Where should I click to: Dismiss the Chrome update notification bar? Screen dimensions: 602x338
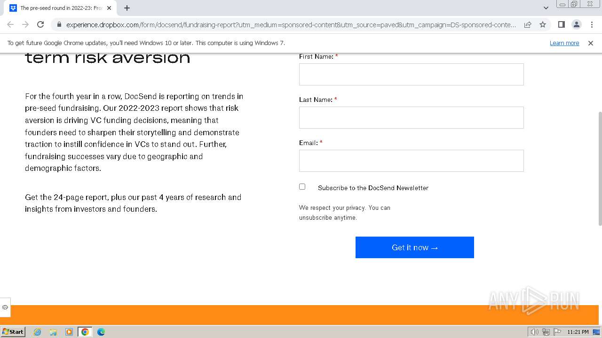click(591, 43)
